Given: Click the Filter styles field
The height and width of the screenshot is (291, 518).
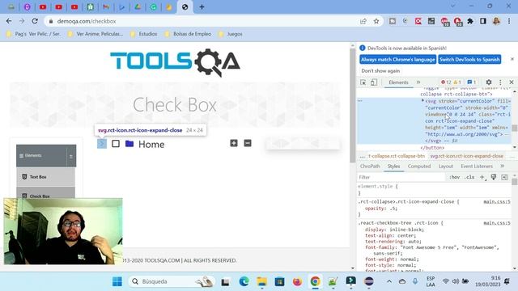Looking at the screenshot, I should pyautogui.click(x=401, y=177).
